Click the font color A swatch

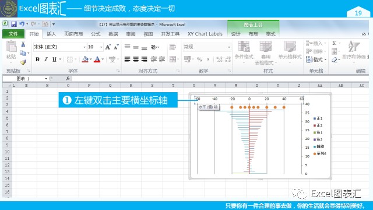97,59
